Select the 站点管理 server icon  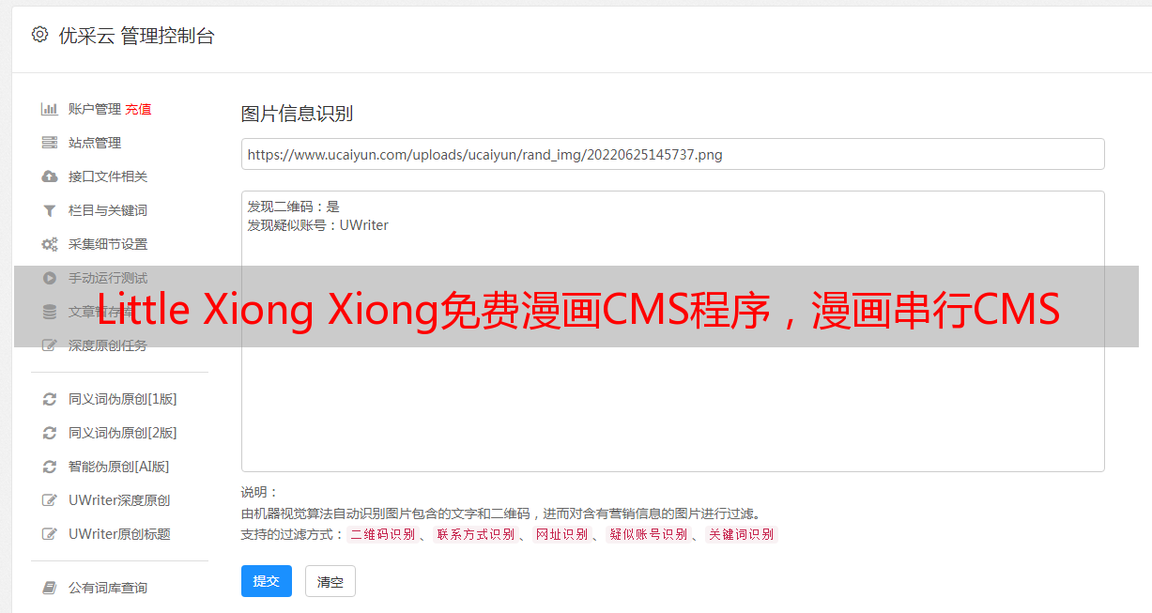(50, 143)
